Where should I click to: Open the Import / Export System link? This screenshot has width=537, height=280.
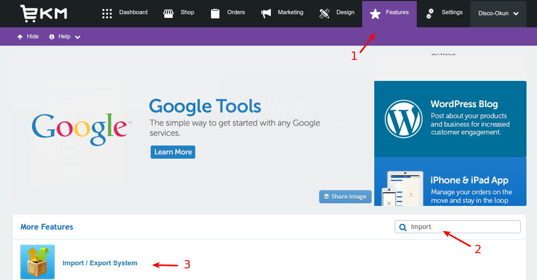click(100, 263)
